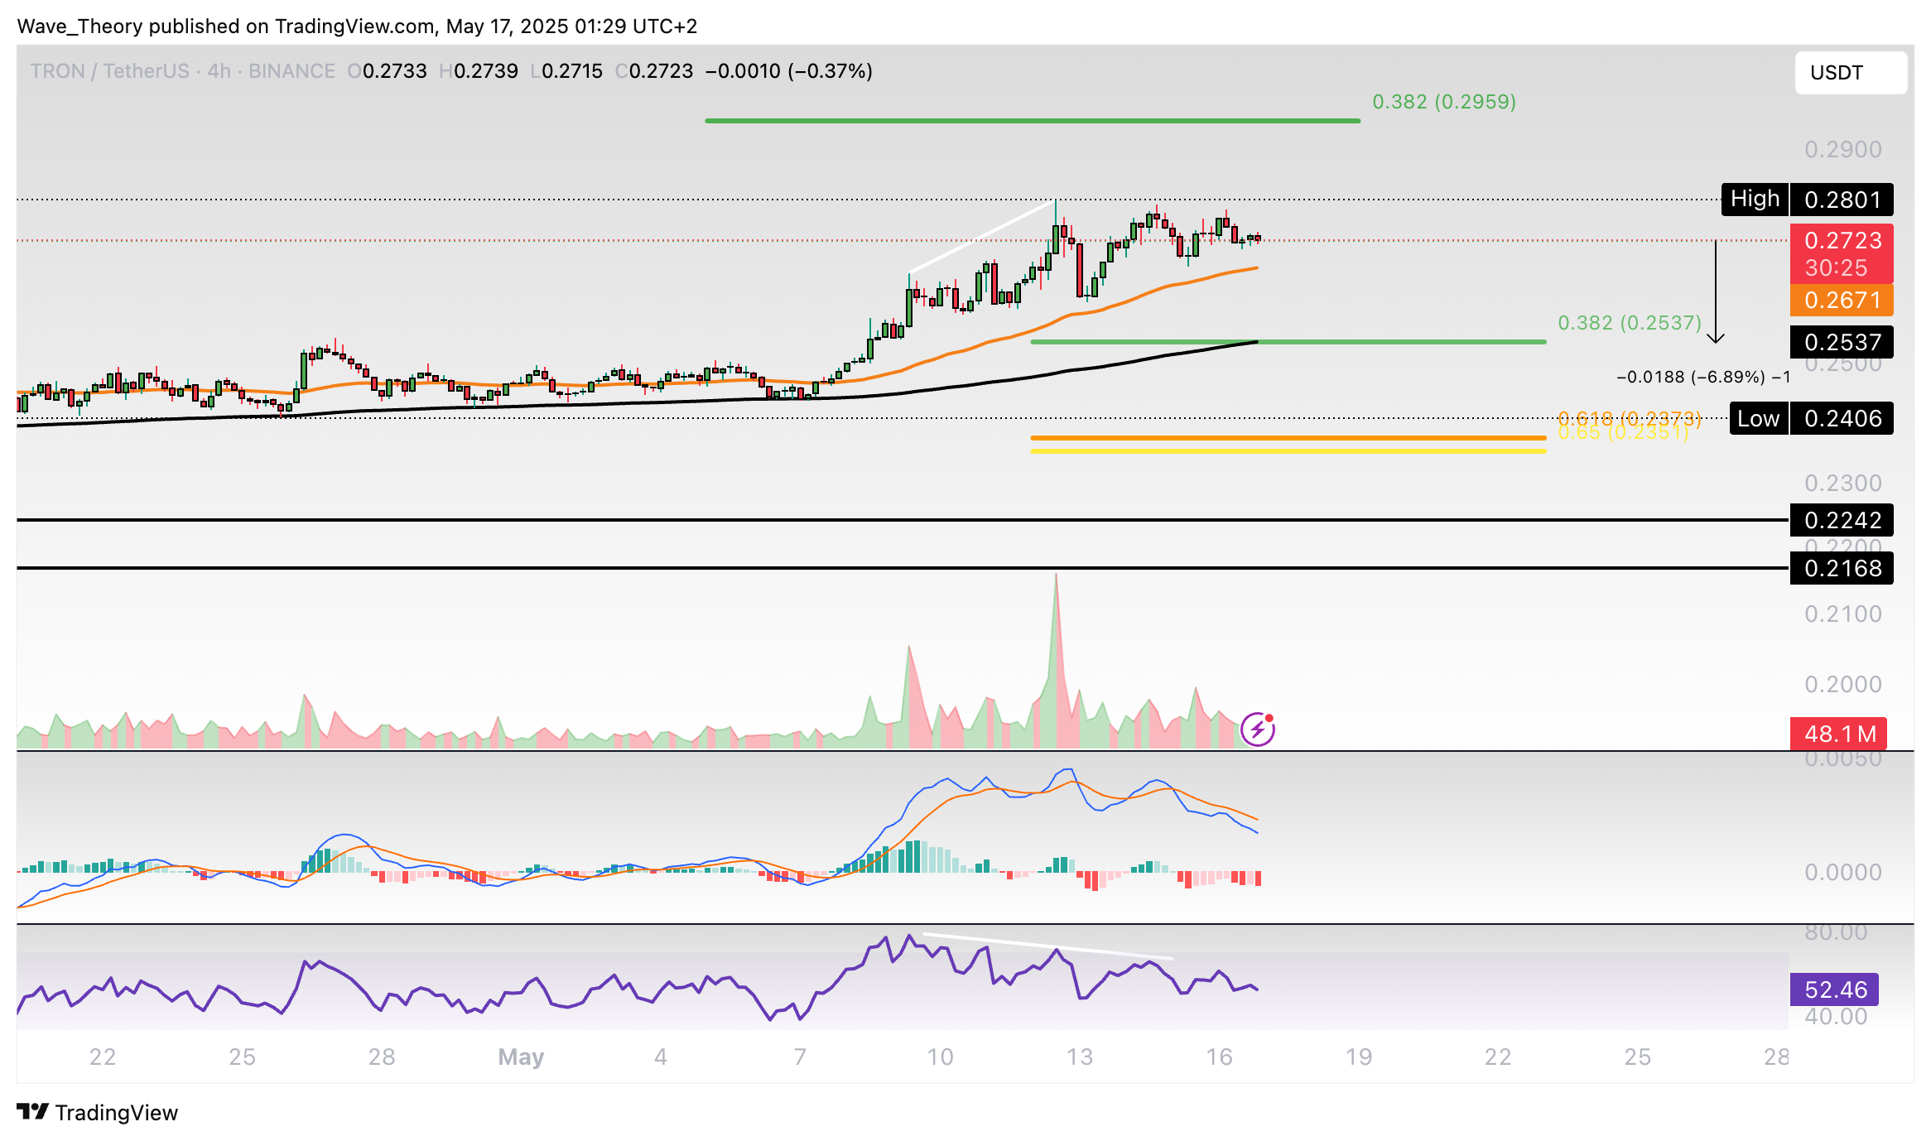Click the 0.2242 horizontal line price tag

[1842, 520]
